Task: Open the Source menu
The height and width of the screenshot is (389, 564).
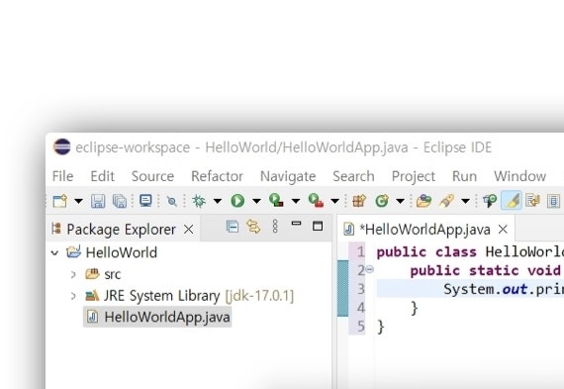Action: click(152, 176)
